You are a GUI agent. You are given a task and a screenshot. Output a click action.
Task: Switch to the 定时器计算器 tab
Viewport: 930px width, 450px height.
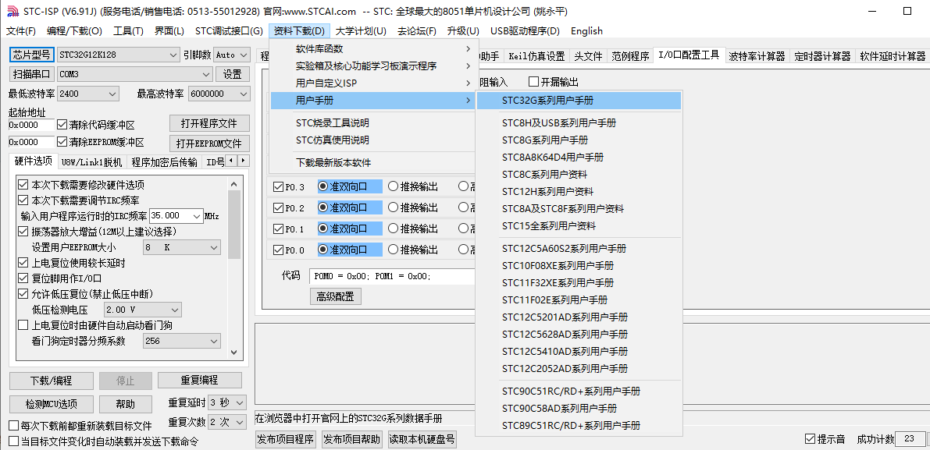click(823, 56)
